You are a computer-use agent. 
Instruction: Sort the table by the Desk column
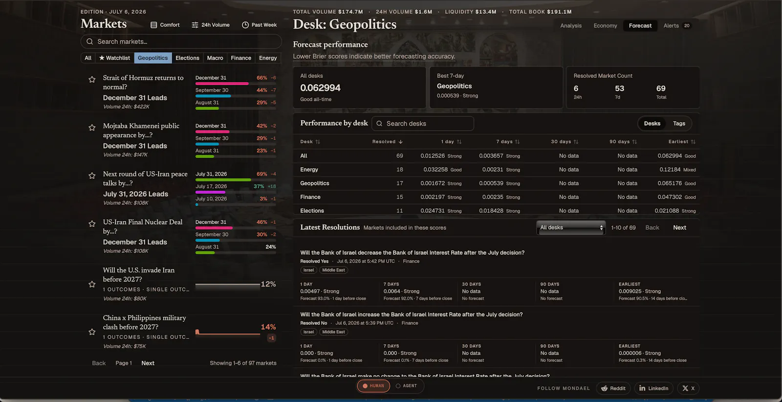pyautogui.click(x=310, y=142)
